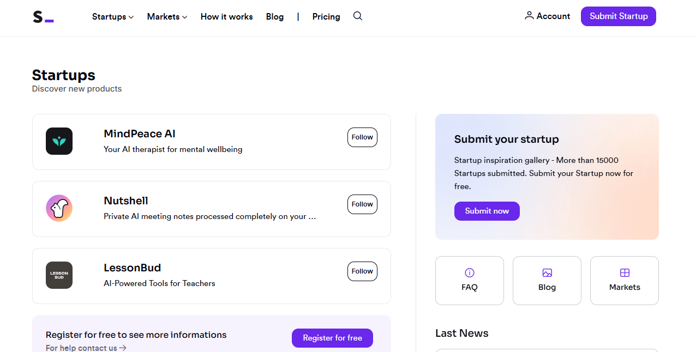Click the Markets grid icon
Image resolution: width=696 pixels, height=352 pixels.
tap(625, 272)
